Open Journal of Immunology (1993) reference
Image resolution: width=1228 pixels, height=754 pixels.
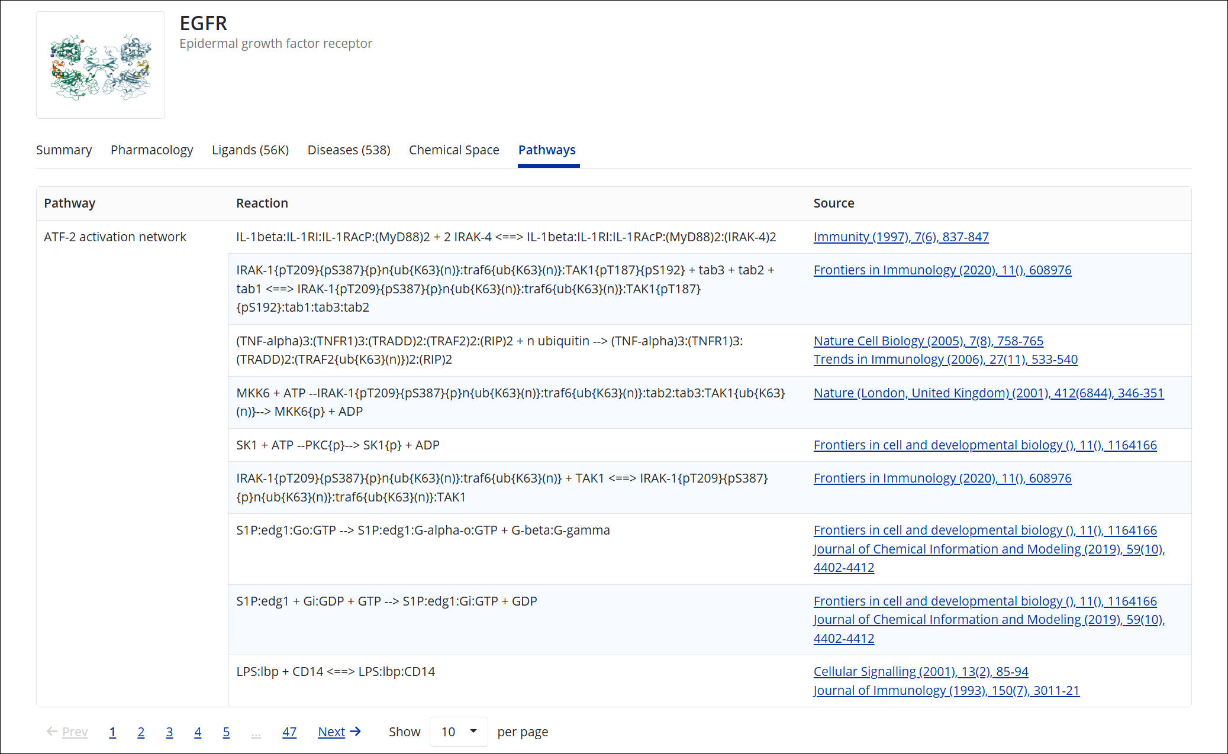click(x=946, y=691)
